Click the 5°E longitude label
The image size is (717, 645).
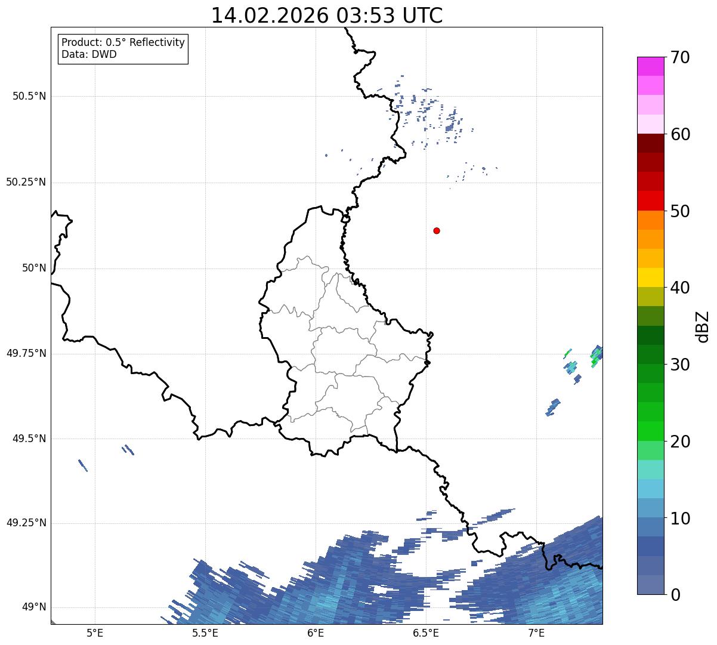click(x=95, y=632)
